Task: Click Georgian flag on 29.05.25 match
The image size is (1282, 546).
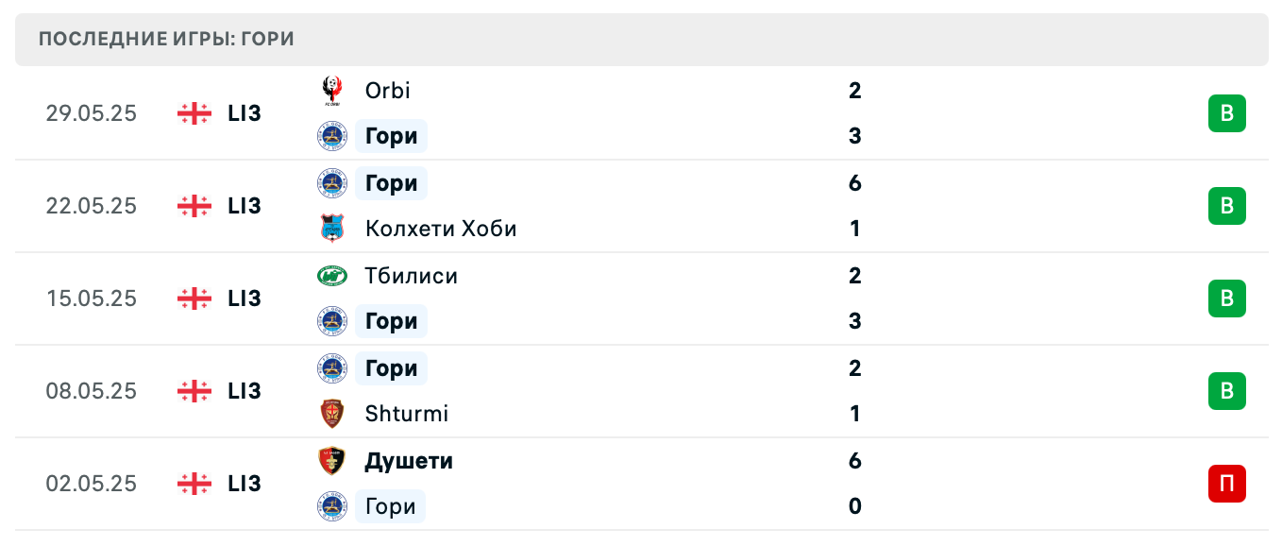Action: (x=194, y=113)
